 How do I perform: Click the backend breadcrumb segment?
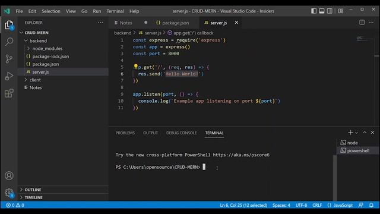tap(123, 33)
